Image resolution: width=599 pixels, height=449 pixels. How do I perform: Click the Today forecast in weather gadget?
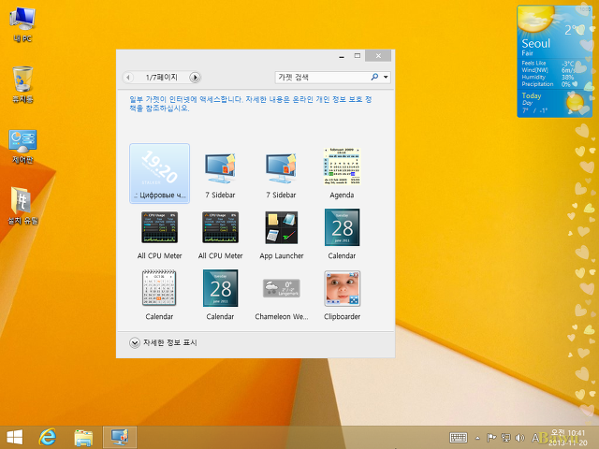pos(554,103)
